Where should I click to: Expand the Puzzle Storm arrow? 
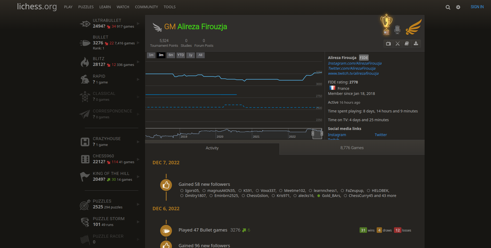pos(138,222)
